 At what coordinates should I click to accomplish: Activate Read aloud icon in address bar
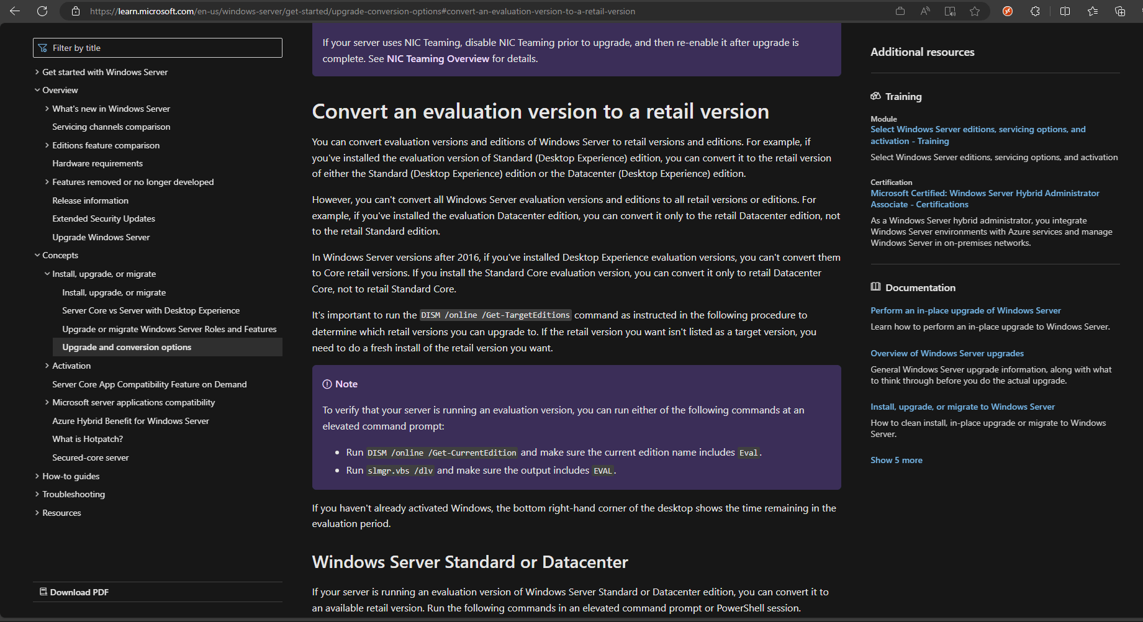[925, 11]
